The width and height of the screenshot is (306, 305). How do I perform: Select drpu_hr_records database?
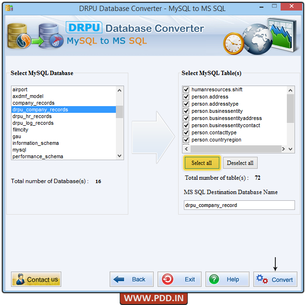pos(64,116)
